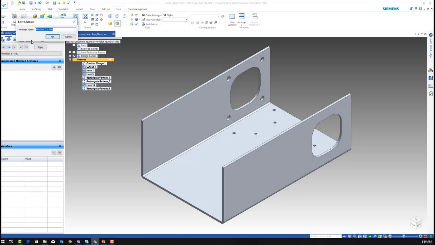Click the Rotate icon in status bar
Screen dimensions: 435x245
[370, 236]
